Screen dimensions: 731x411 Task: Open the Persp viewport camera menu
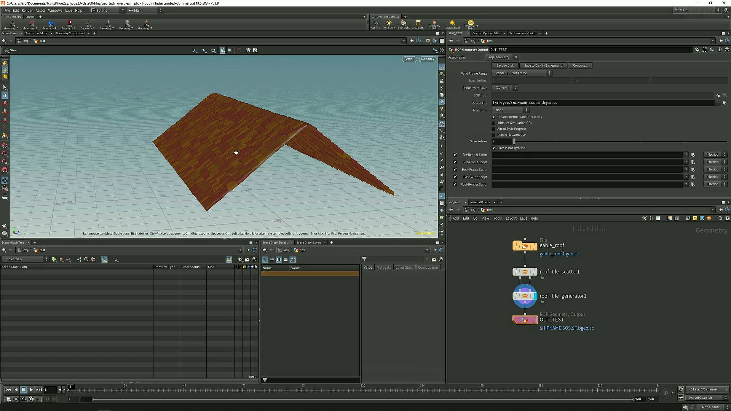point(409,59)
